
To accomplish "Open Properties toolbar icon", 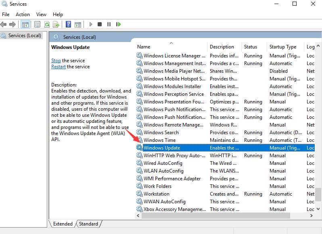I will (x=37, y=25).
